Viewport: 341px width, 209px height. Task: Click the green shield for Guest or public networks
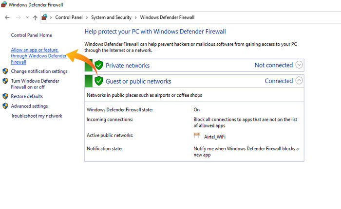pyautogui.click(x=99, y=81)
